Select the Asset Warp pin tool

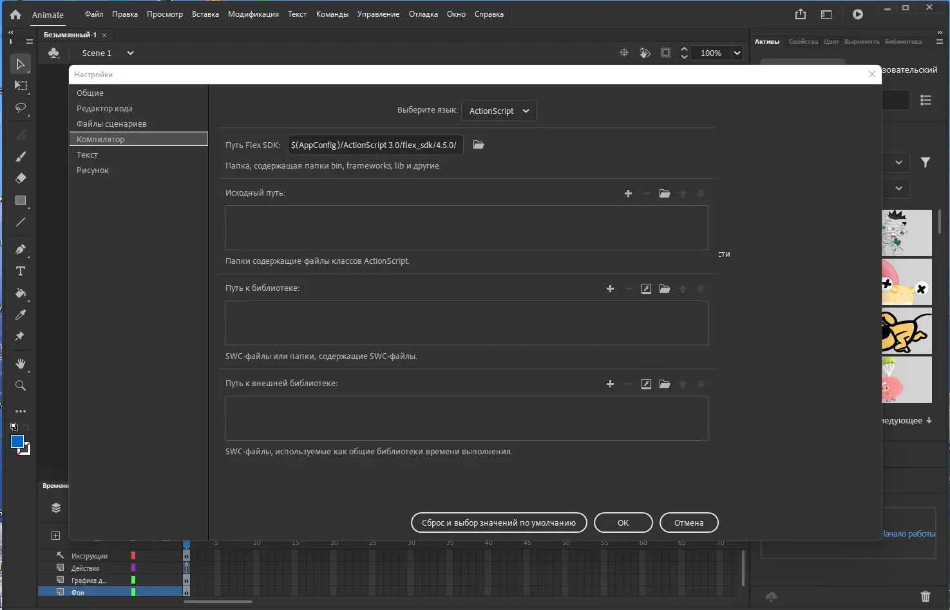click(21, 337)
